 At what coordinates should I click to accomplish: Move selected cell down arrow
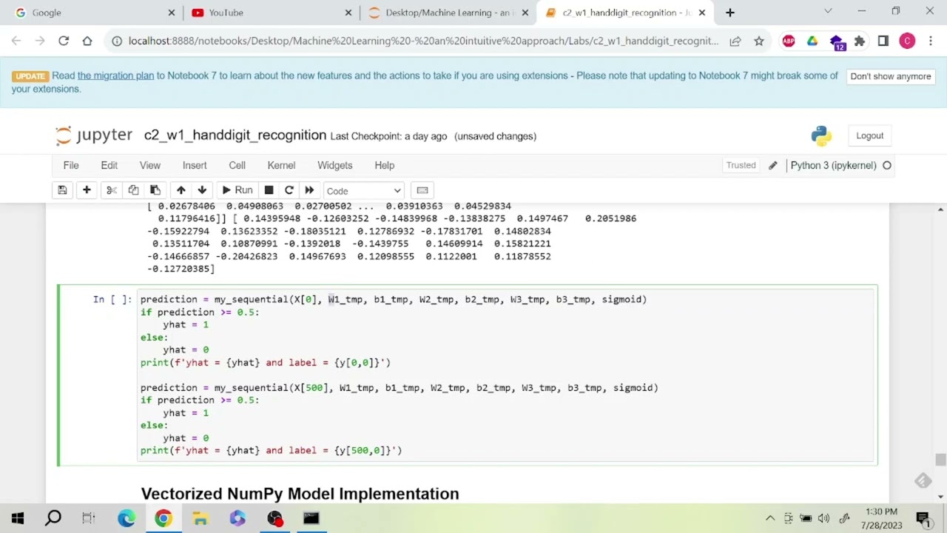(202, 190)
